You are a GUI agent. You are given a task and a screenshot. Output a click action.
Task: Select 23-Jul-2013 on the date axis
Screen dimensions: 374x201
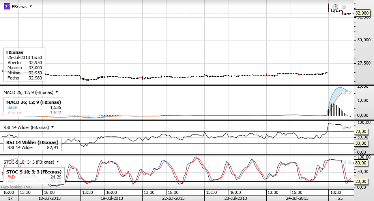[236, 198]
